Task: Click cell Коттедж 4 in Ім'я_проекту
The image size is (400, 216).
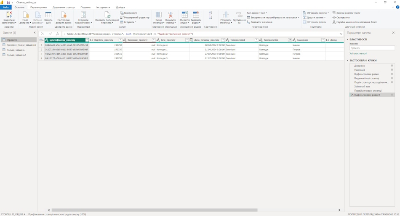Action: [x=172, y=45]
